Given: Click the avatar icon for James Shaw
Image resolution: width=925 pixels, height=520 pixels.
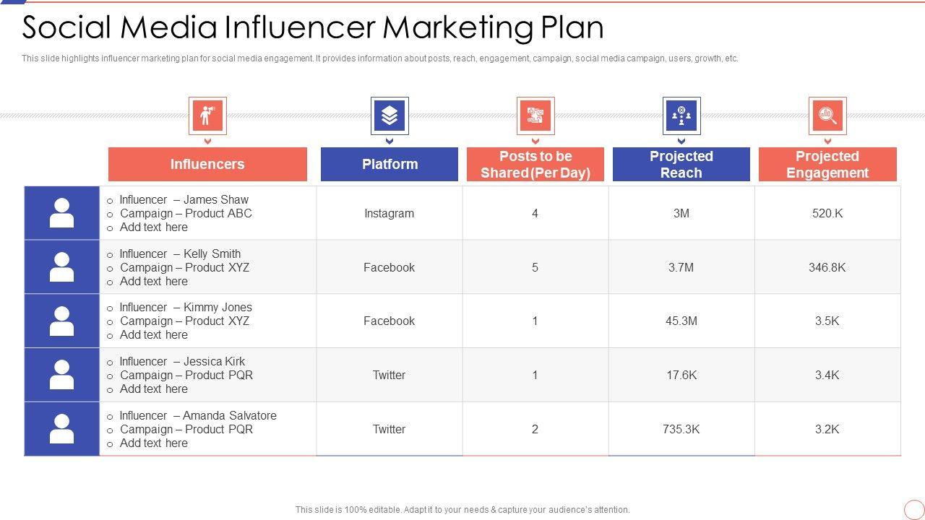Looking at the screenshot, I should [x=61, y=213].
